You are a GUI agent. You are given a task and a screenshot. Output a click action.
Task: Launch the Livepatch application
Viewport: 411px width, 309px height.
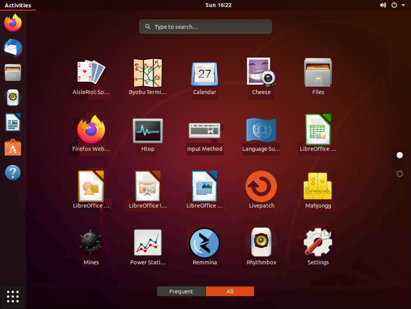pyautogui.click(x=261, y=187)
